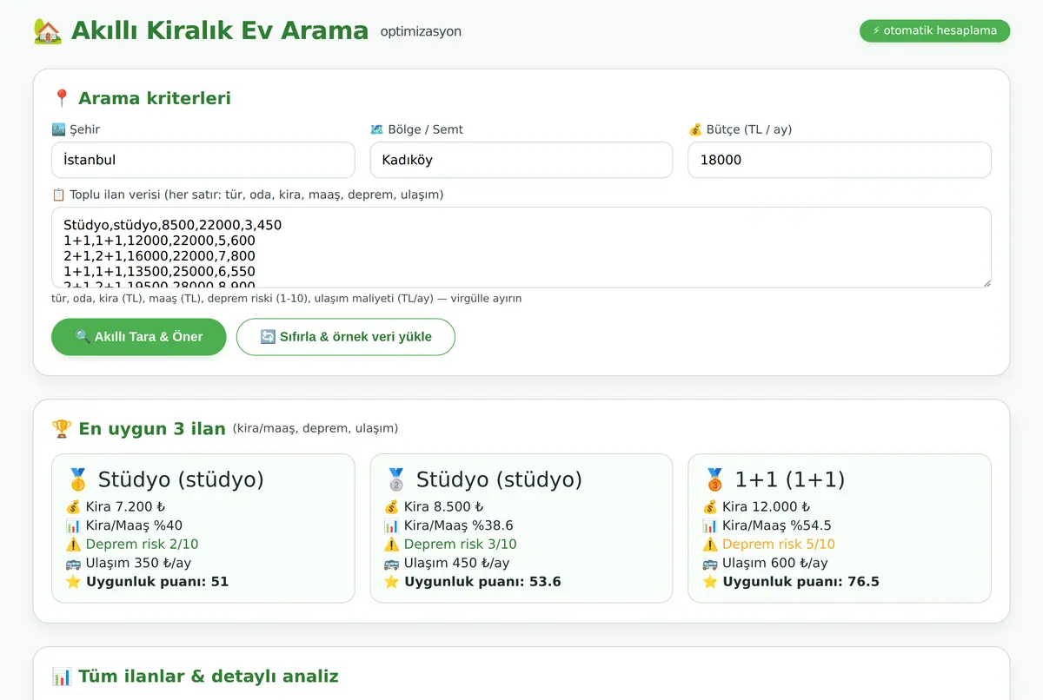This screenshot has height=700, width=1043.
Task: Click the star icon next to Uygunluk puanı: 76.5
Action: (710, 582)
